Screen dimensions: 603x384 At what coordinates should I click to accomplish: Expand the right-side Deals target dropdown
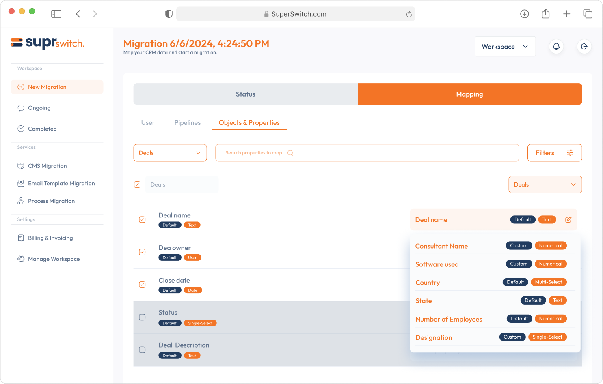pos(545,184)
